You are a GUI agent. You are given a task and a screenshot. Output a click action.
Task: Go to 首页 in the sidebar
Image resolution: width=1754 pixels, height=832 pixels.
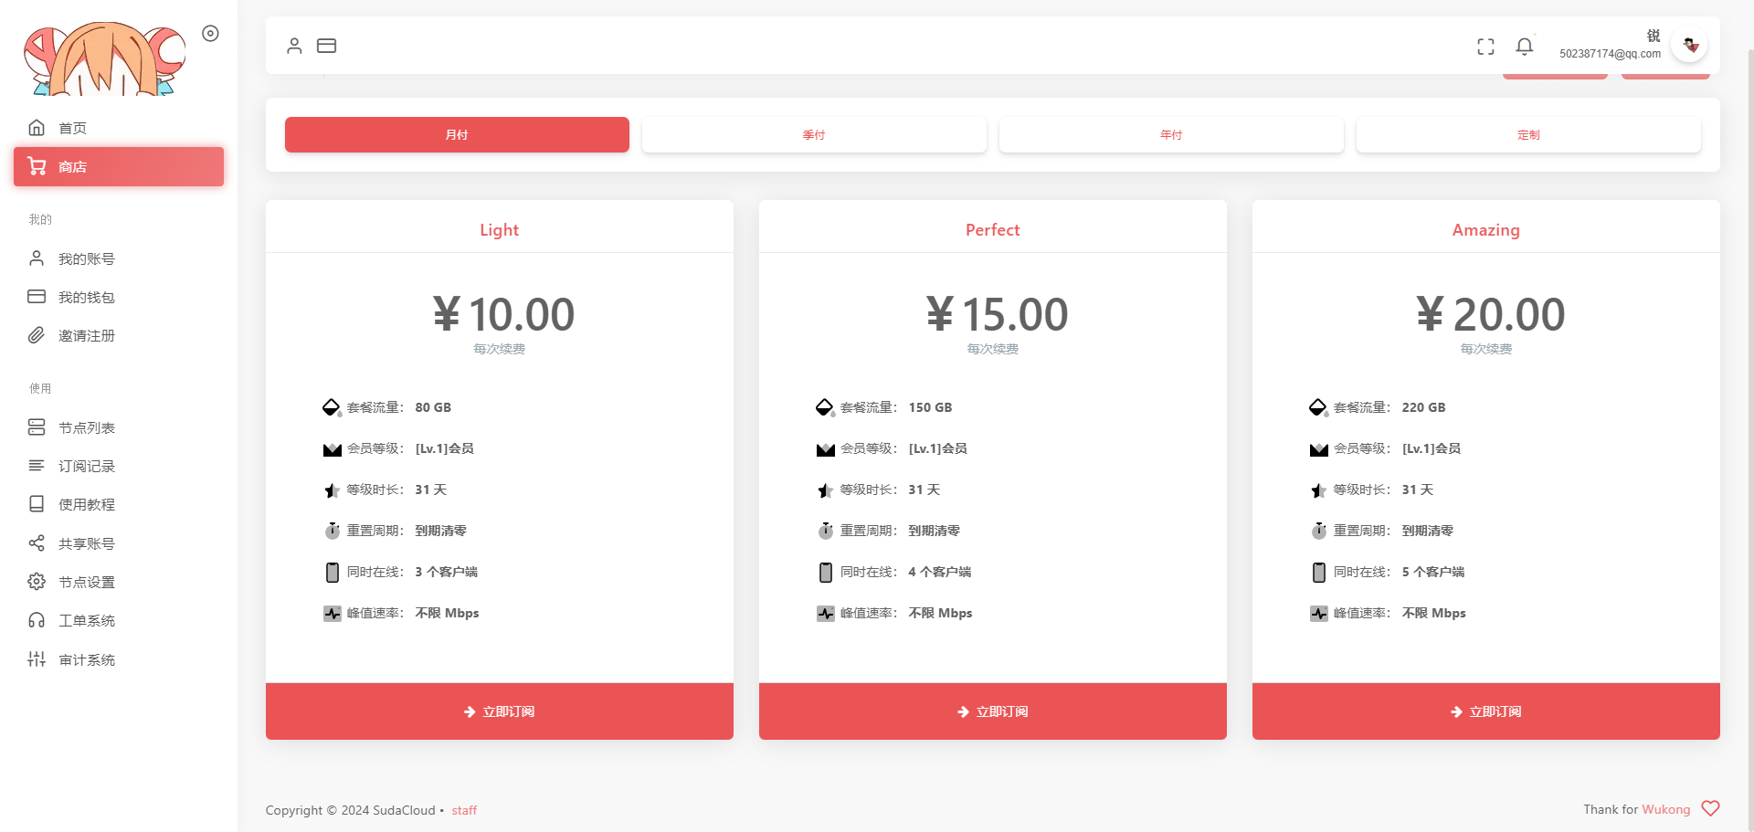coord(73,128)
